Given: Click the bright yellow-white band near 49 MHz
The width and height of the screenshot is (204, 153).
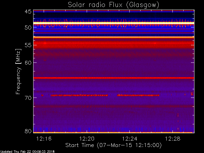Looking at the screenshot, I should 114,23.
